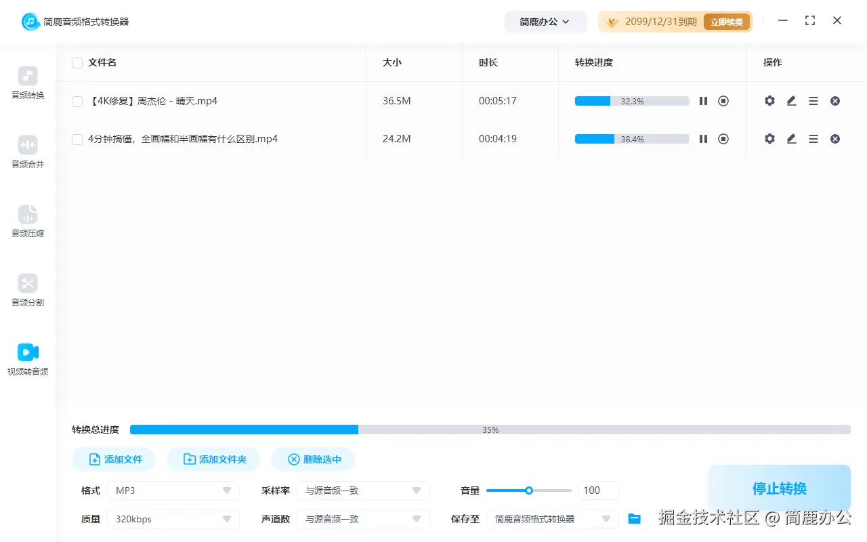Open the 保存至 location dropdown
867x542 pixels.
coord(553,519)
